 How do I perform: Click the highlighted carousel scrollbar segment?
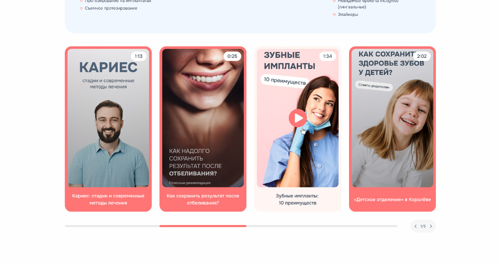(203, 226)
